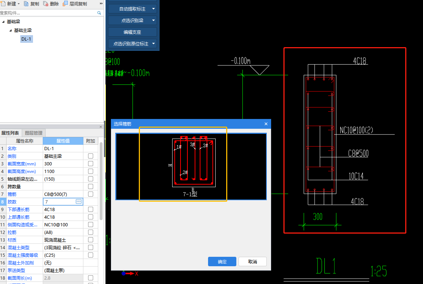Confirm with the 确定 button
The image size is (423, 284).
pyautogui.click(x=222, y=262)
